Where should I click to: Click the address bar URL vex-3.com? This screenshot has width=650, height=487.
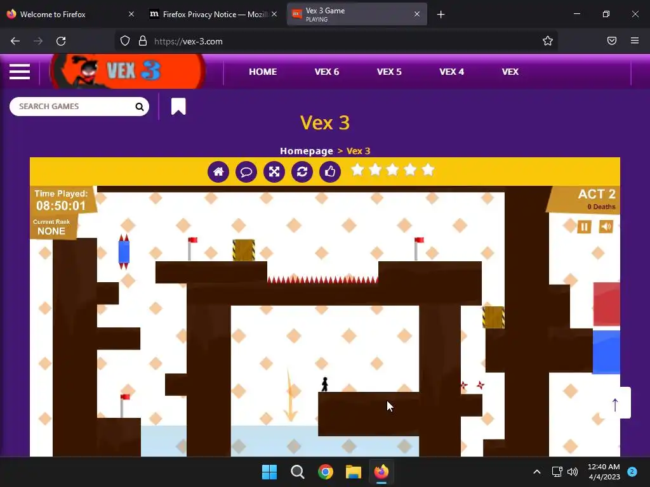(x=188, y=41)
